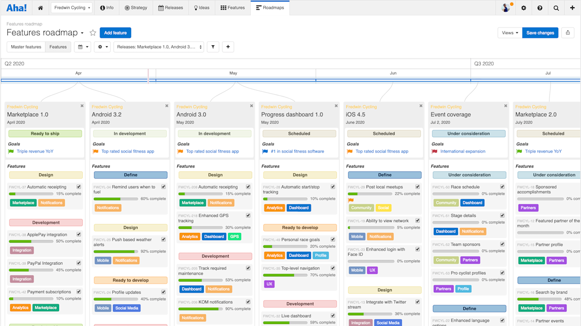This screenshot has height=326, width=581.
Task: Click the export/share icon top right
Action: 567,32
